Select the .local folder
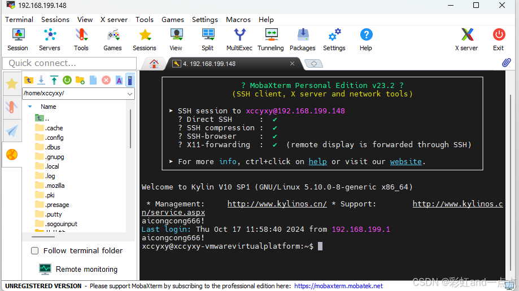Screen dimensions: 519x291 pyautogui.click(x=47, y=166)
